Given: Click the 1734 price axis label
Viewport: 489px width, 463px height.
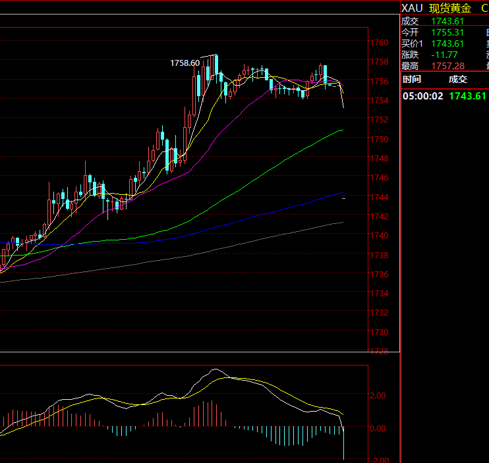Looking at the screenshot, I should (379, 294).
